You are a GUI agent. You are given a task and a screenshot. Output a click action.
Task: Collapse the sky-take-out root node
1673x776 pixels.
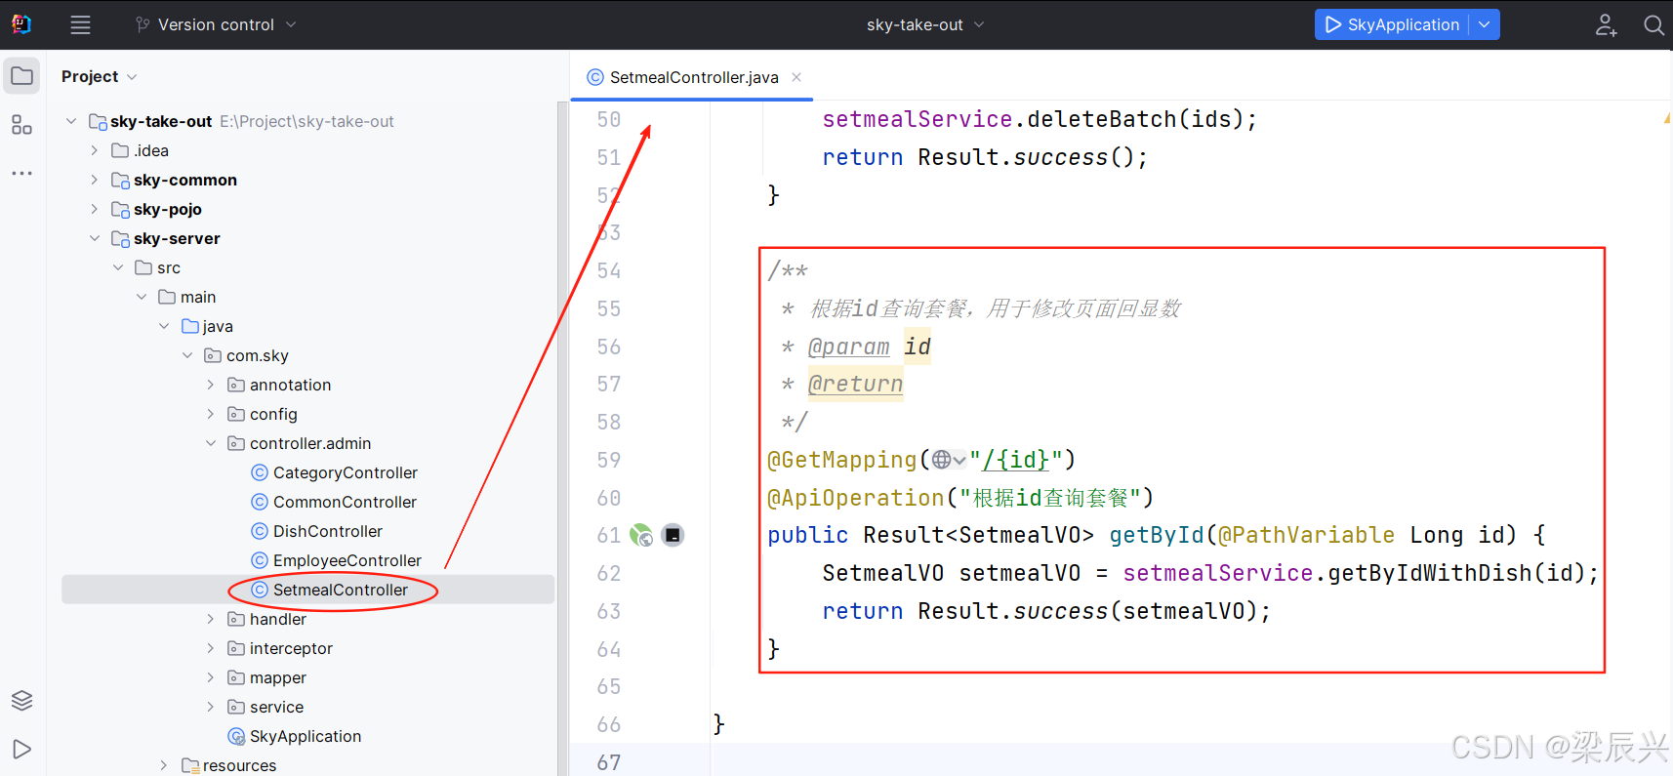[71, 121]
